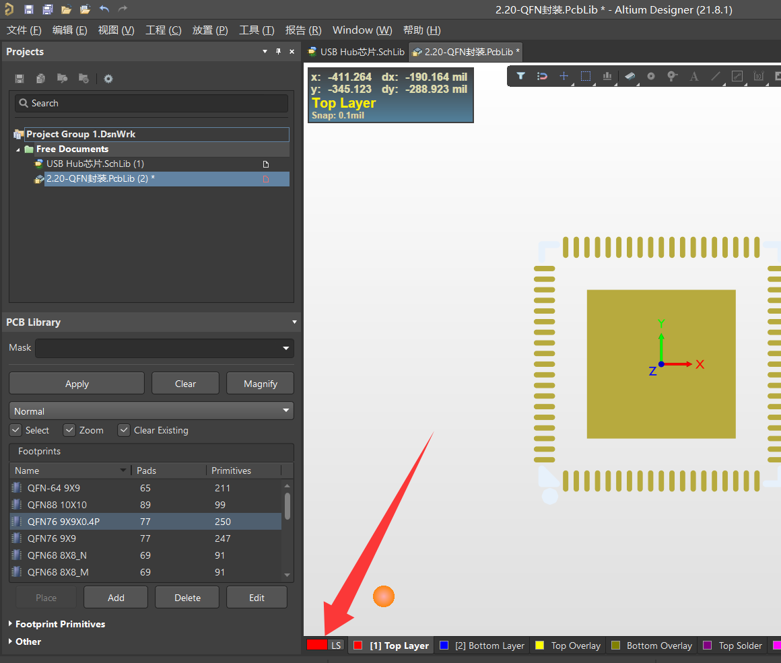Click the Delete footprint button
This screenshot has width=781, height=663.
click(x=187, y=597)
